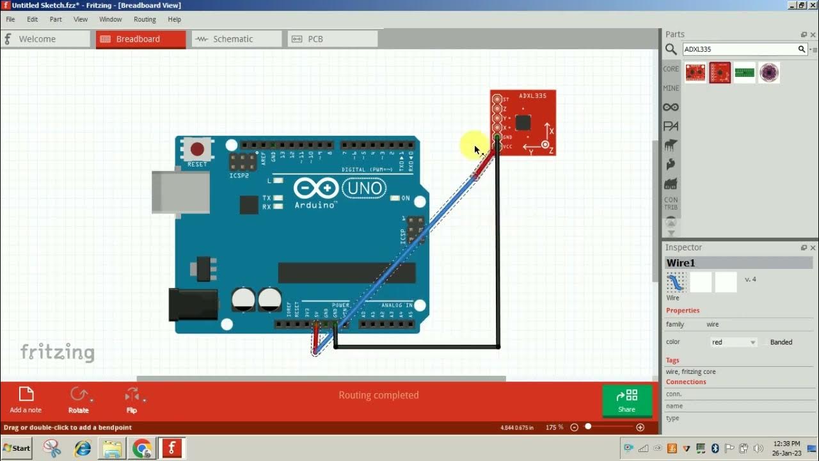
Task: Open Snipping Tool from taskbar
Action: (52, 448)
